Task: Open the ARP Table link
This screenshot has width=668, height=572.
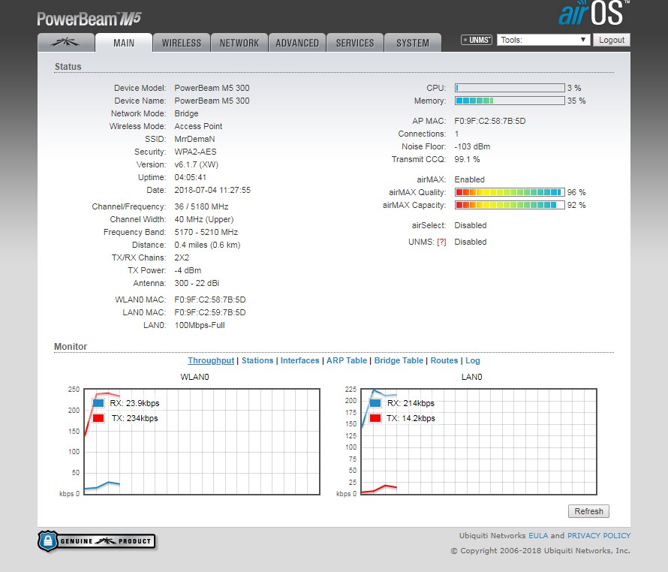Action: [346, 360]
